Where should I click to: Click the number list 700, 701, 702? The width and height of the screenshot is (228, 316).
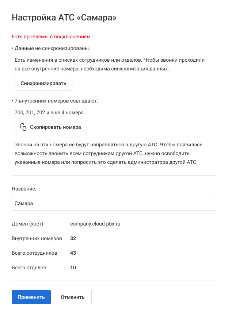coord(50,112)
